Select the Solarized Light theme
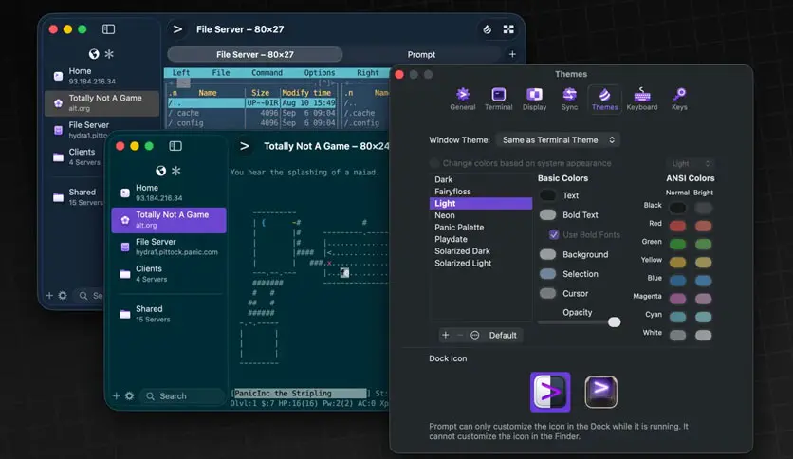The height and width of the screenshot is (459, 793). [481, 263]
